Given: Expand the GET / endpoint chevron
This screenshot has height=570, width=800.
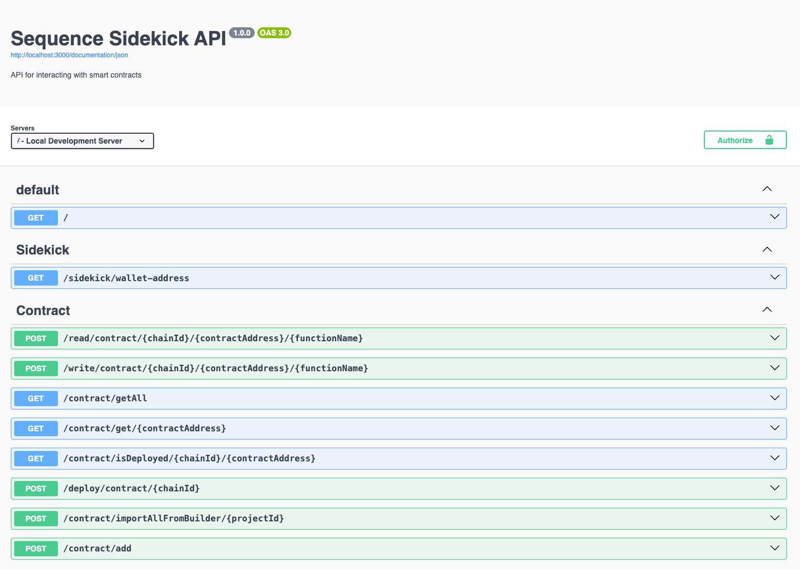Looking at the screenshot, I should (x=775, y=217).
